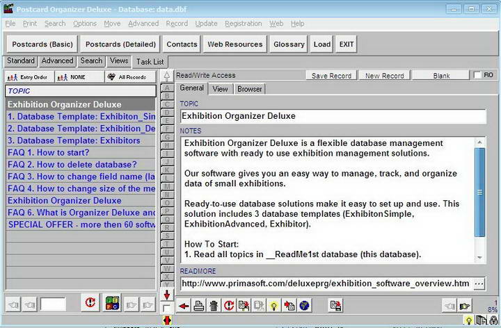Open the Entry Order sort selector
The height and width of the screenshot is (328, 501).
coord(29,77)
